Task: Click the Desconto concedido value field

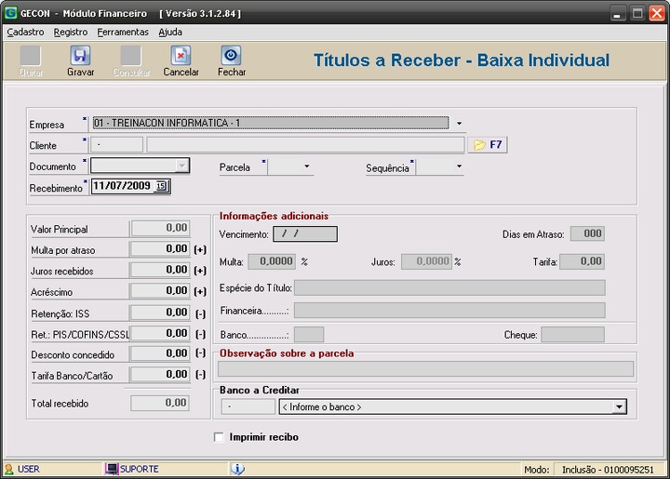Action: point(160,353)
